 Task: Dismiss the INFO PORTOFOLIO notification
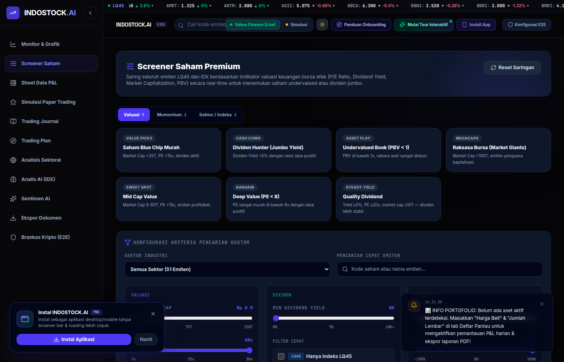[x=542, y=304]
